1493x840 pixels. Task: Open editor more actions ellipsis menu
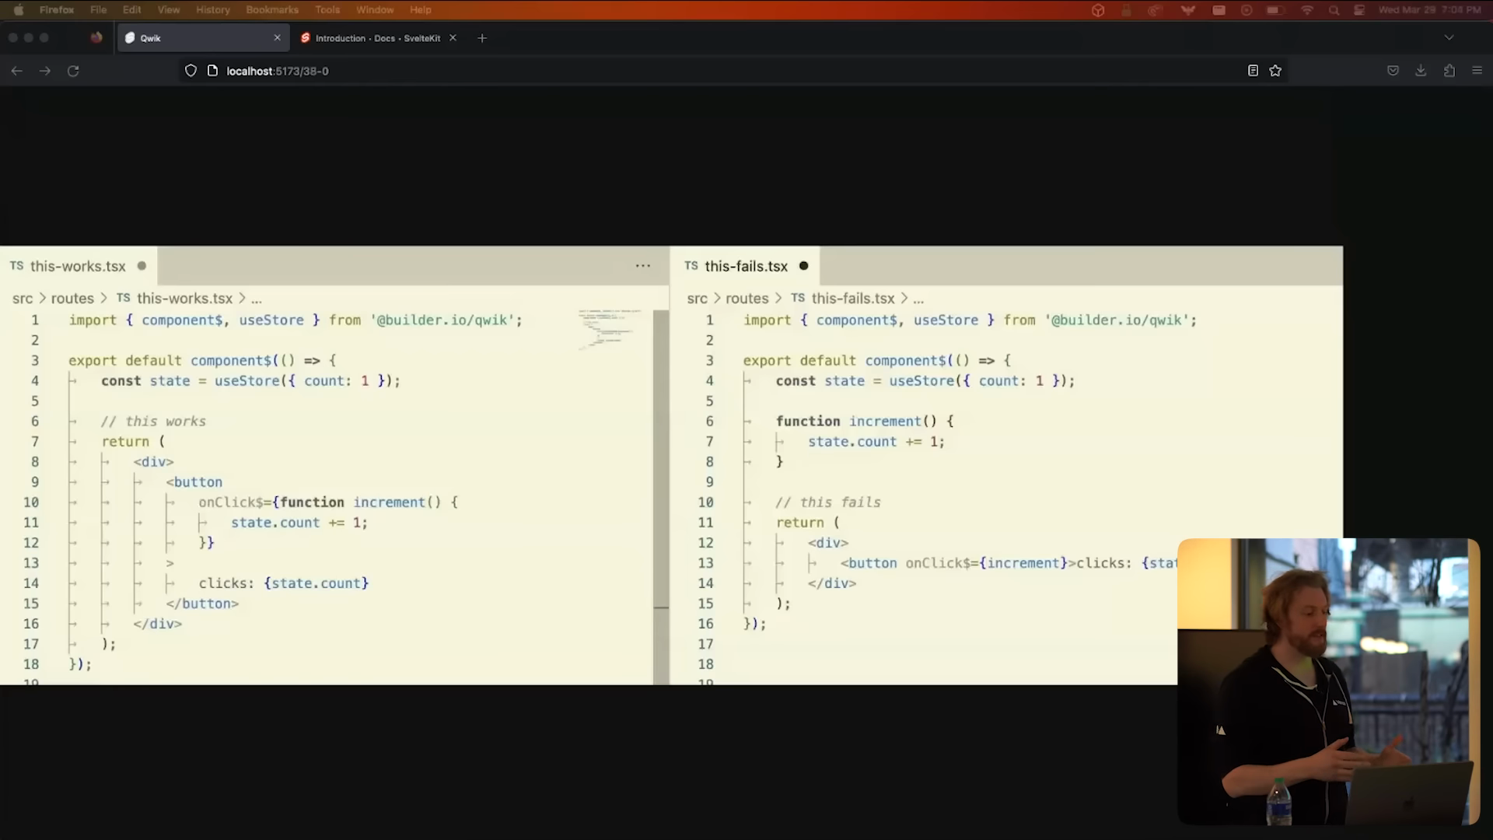tap(642, 266)
